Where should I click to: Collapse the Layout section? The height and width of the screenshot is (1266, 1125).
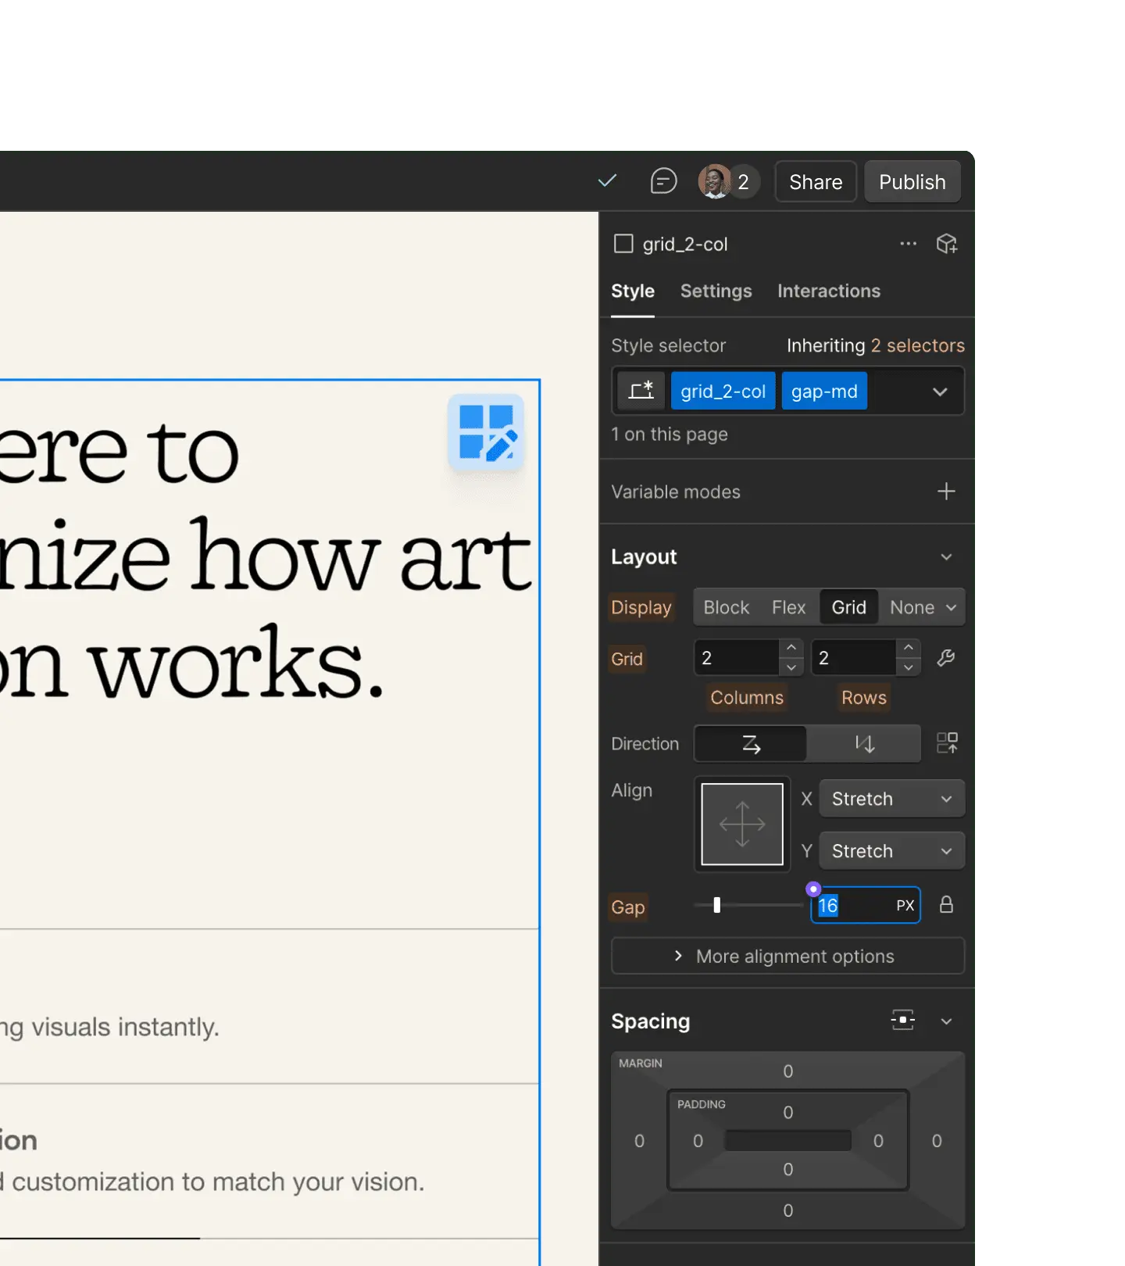[x=946, y=557]
